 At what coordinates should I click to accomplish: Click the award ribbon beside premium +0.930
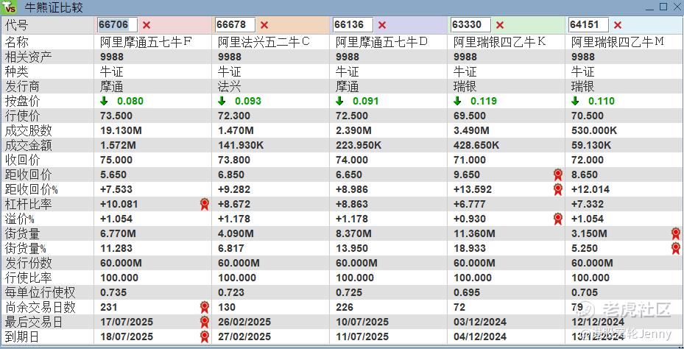coord(558,219)
